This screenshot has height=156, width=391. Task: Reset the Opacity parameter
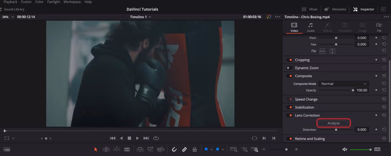[384, 90]
